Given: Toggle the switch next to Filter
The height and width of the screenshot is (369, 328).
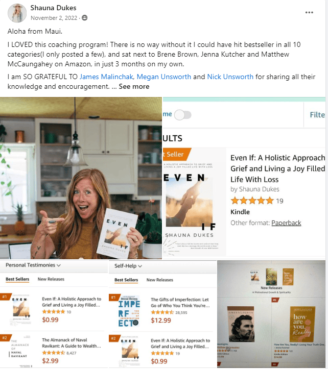Looking at the screenshot, I should coord(183,115).
